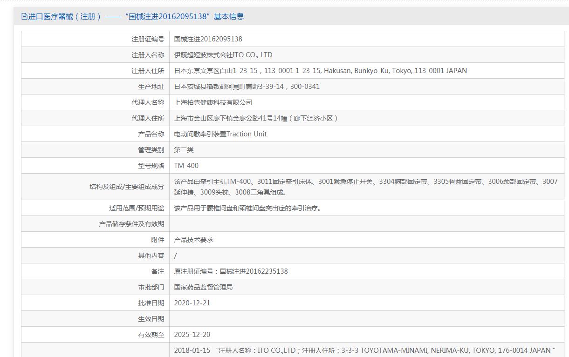569x357 pixels.
Task: Select the registrant address with Hakusan, Bunkyo-Ku
Action: (321, 71)
